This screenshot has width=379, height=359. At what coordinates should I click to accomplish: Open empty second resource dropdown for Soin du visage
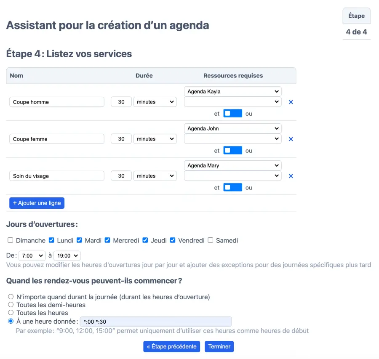click(232, 176)
